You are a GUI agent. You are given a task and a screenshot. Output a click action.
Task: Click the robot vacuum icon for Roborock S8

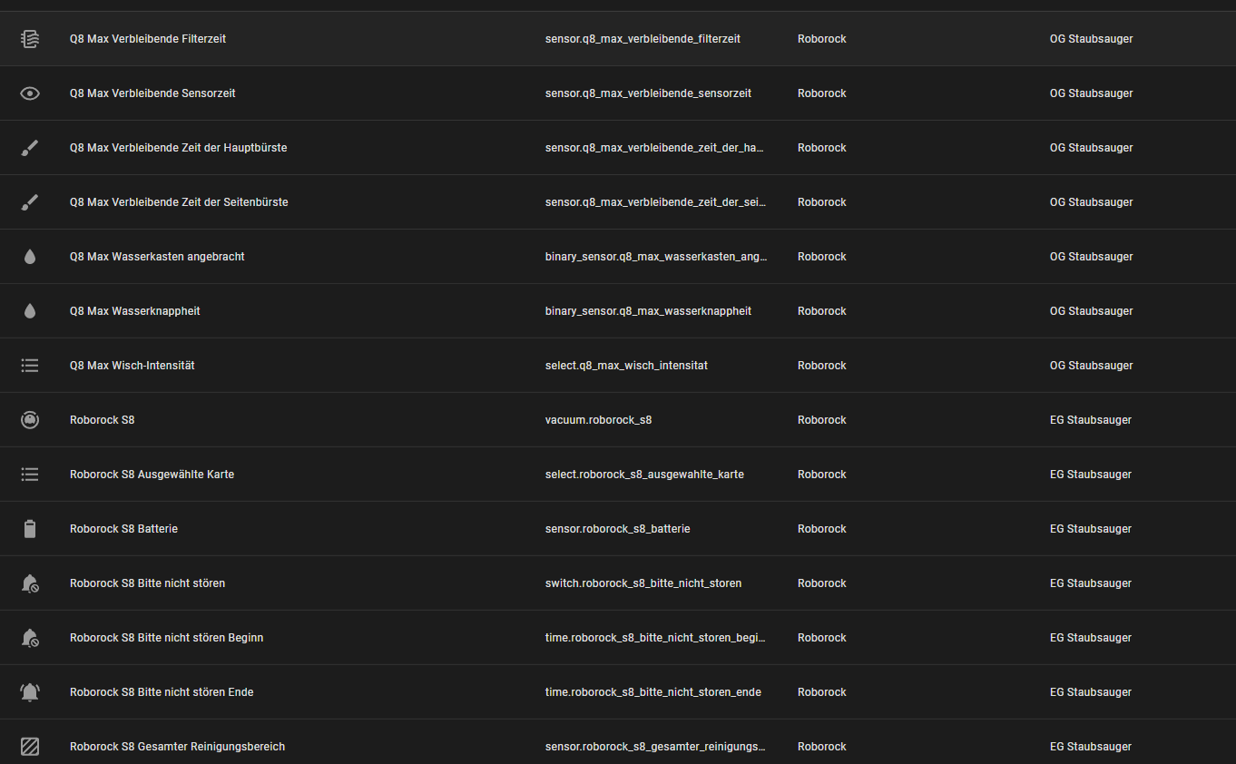click(x=30, y=420)
